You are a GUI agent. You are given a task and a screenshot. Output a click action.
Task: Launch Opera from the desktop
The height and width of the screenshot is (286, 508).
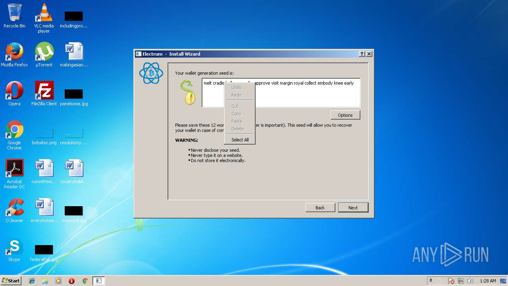(14, 94)
